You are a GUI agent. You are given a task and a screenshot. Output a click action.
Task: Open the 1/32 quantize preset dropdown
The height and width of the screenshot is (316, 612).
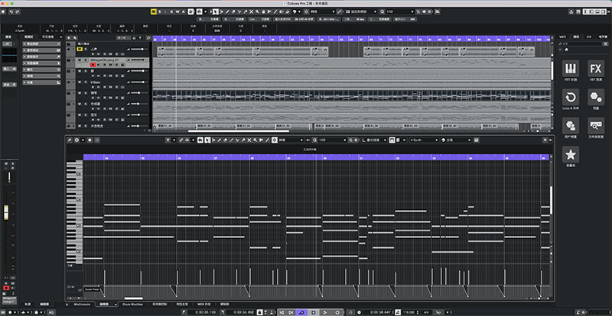399,11
